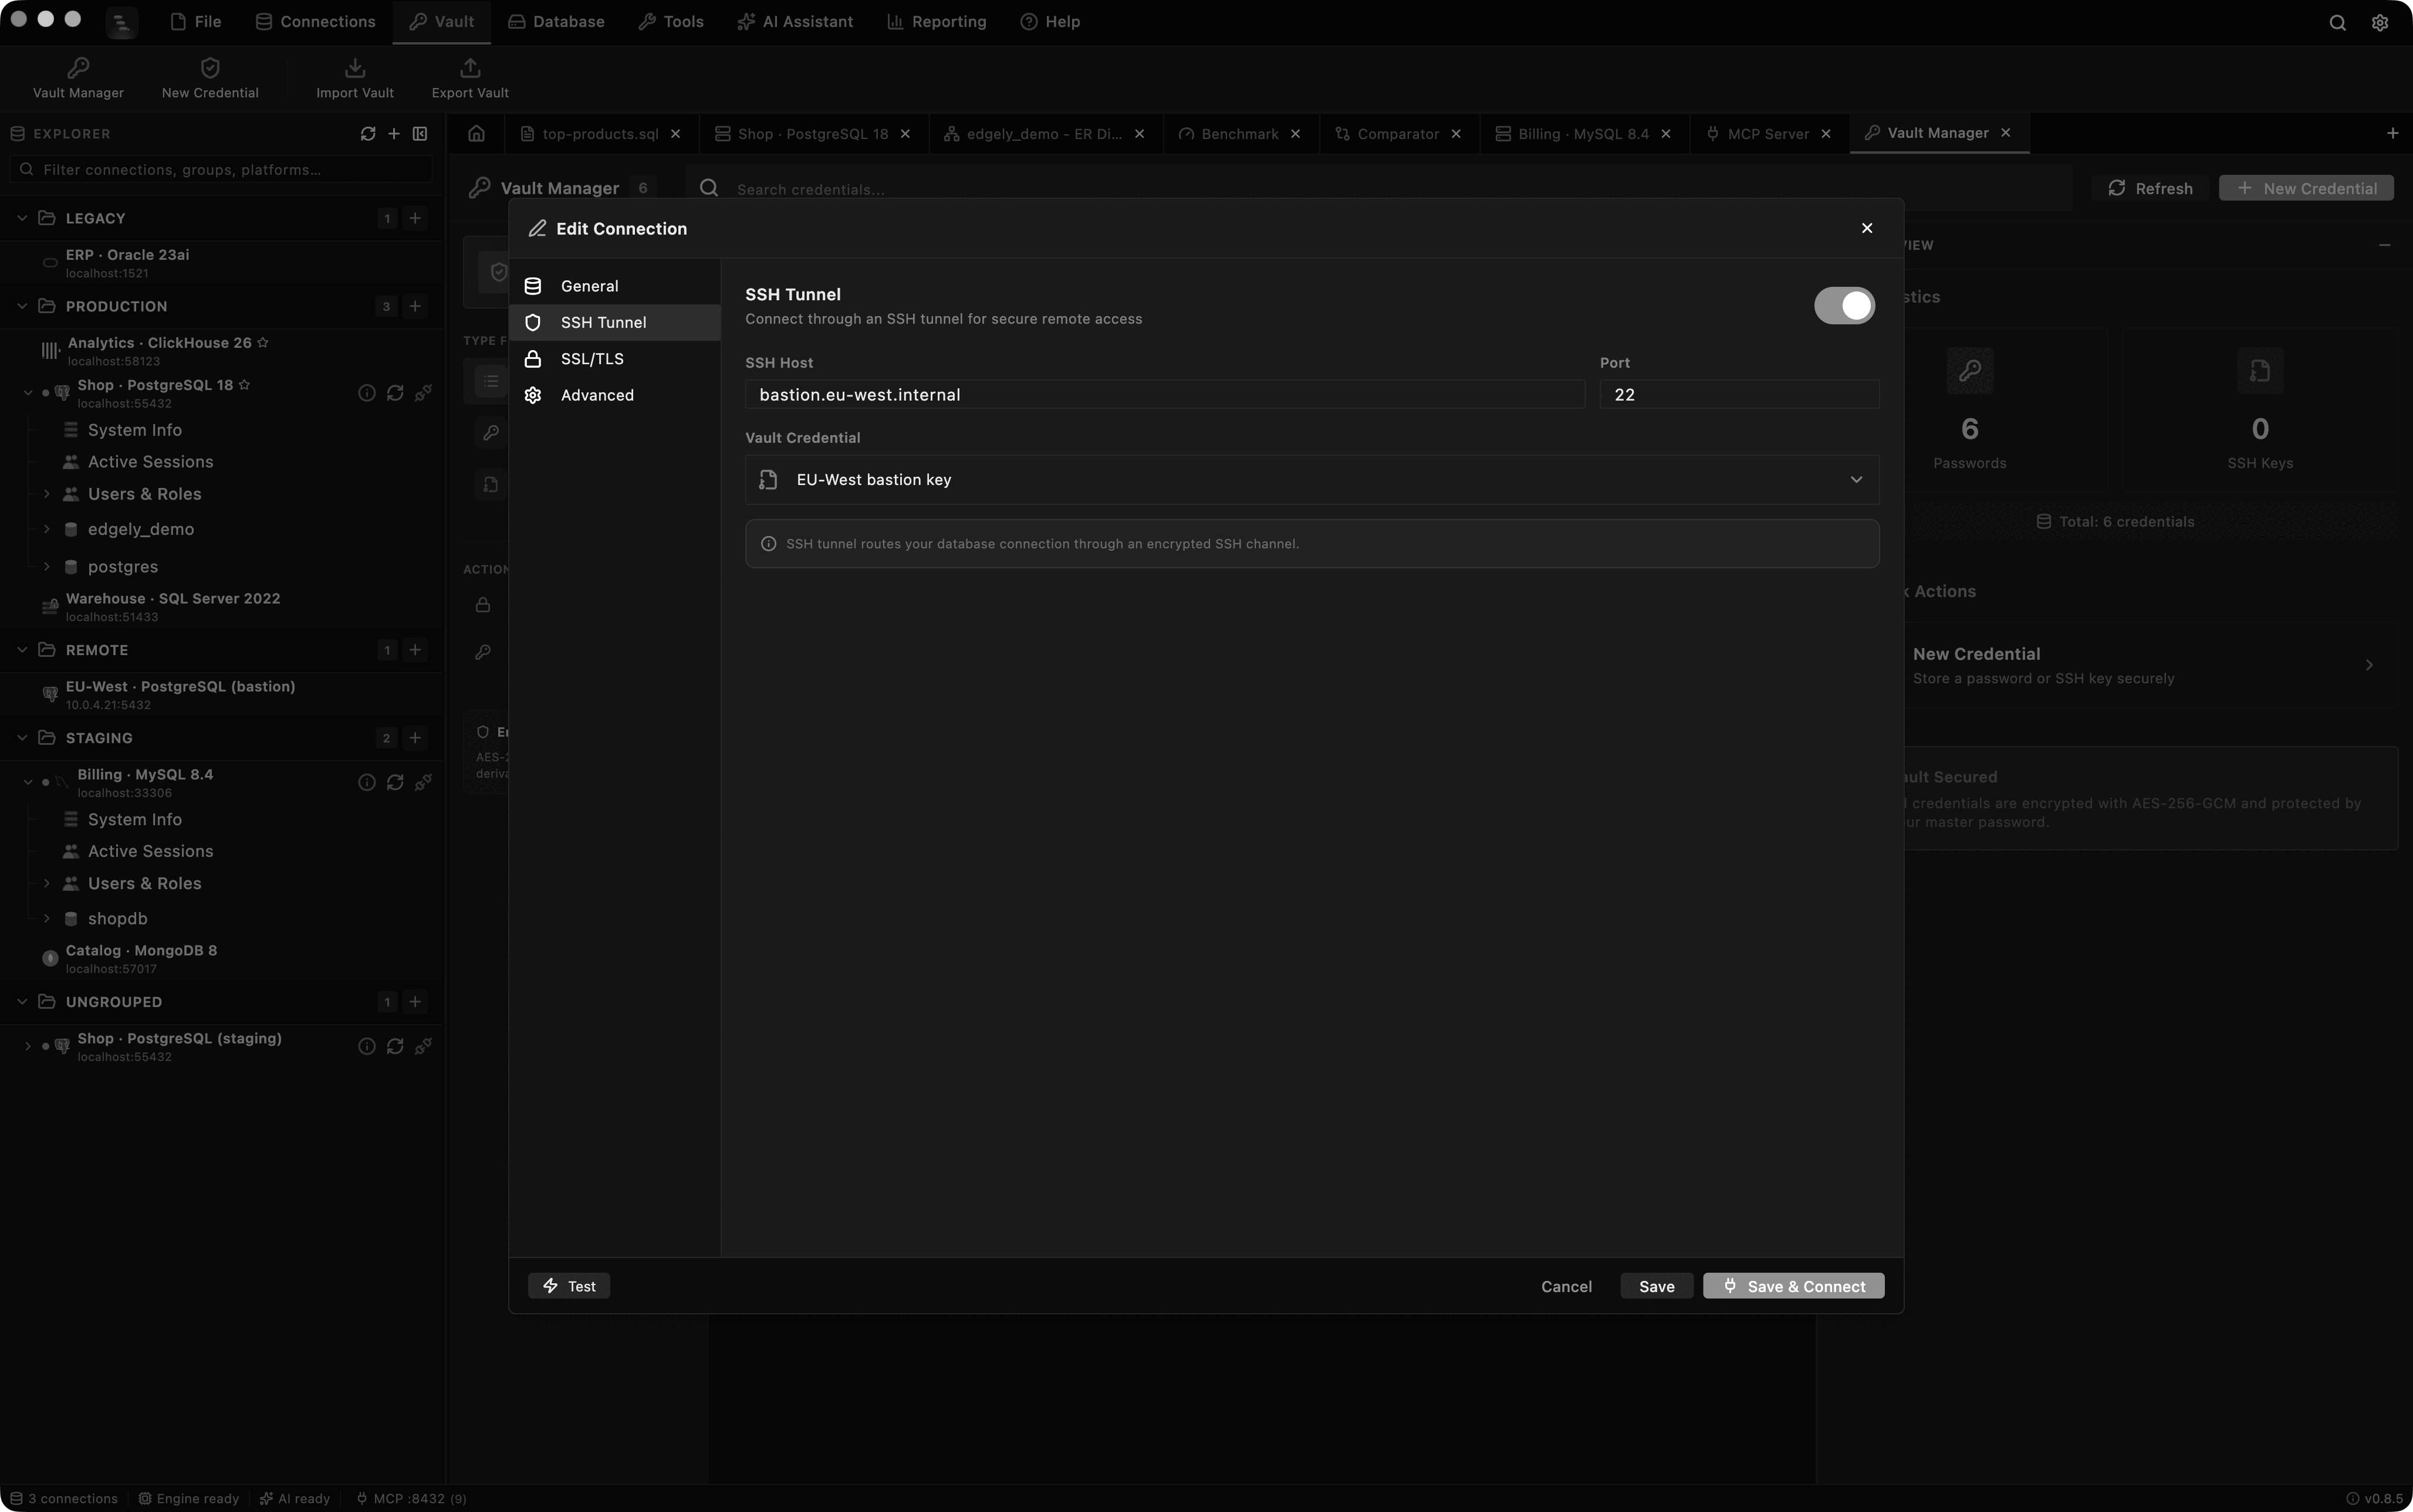The image size is (2413, 1512).
Task: Focus the Explorer filter connections field
Action: coord(221,169)
